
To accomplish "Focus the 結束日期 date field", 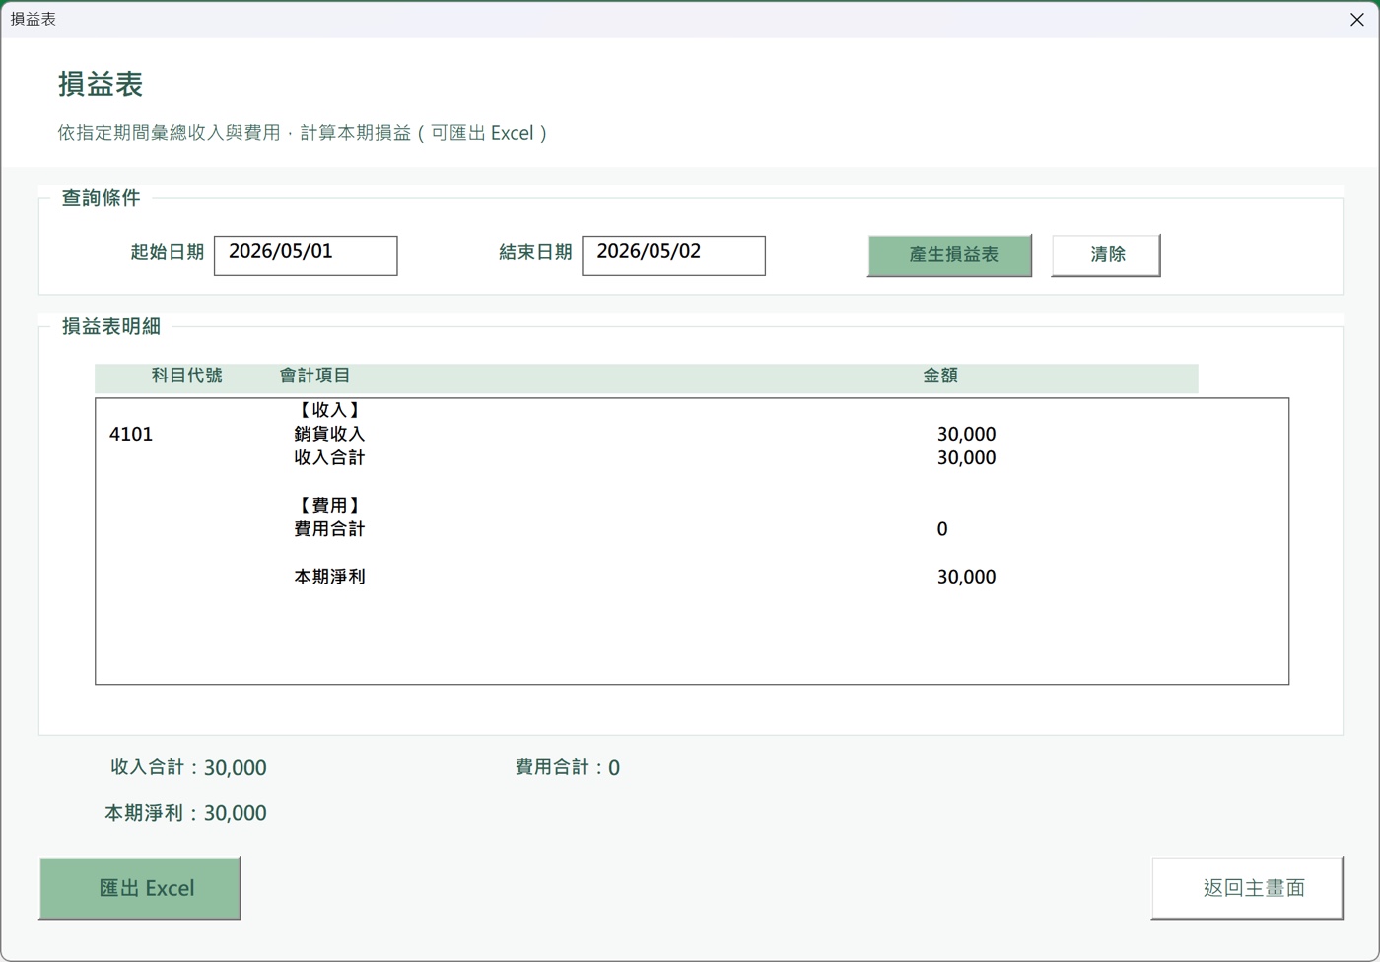I will click(673, 255).
